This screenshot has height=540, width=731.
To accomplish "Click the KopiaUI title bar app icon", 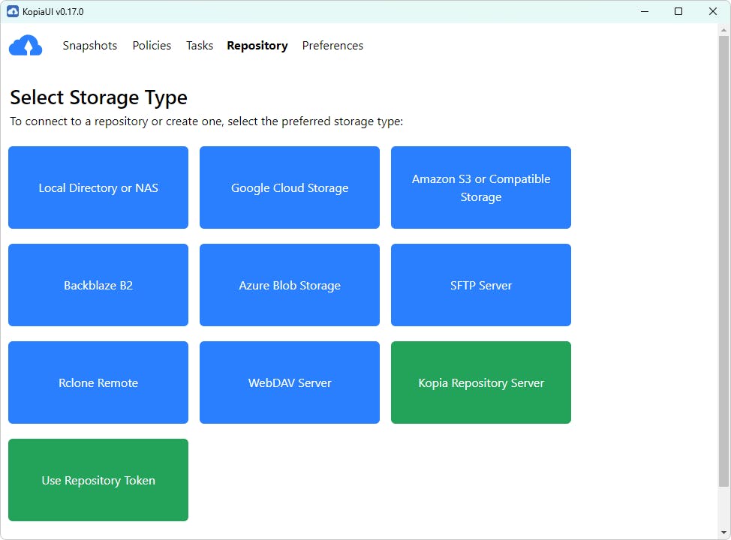I will click(x=12, y=11).
